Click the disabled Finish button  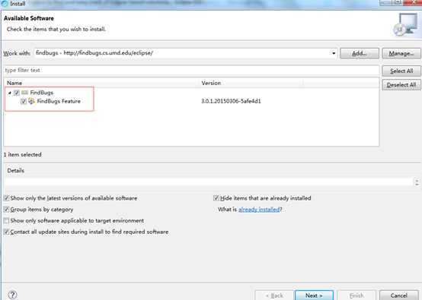[356, 295]
